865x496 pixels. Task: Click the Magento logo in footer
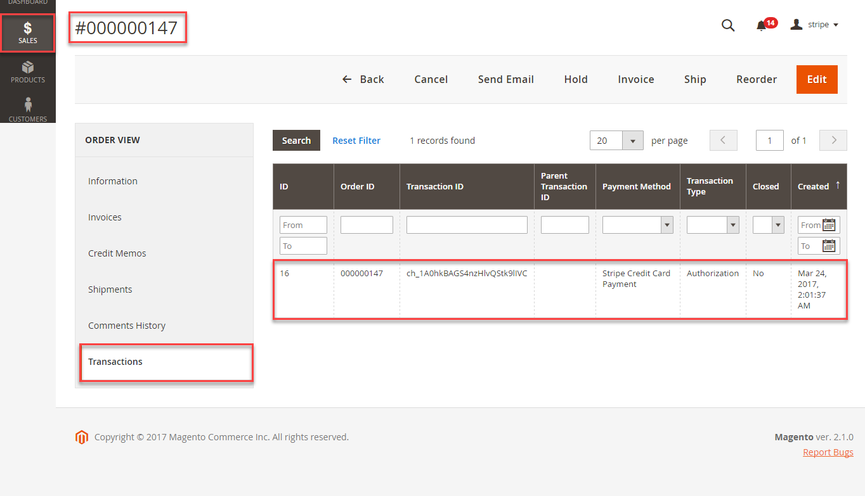[x=81, y=437]
